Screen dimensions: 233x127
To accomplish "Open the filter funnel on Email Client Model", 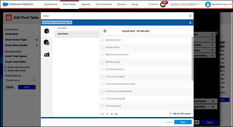I will click(37, 45).
